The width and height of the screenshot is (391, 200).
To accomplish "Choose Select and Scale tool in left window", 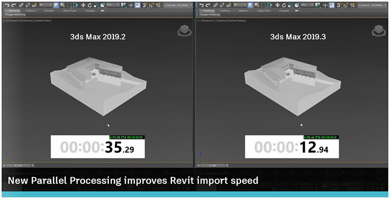I will [x=96, y=5].
